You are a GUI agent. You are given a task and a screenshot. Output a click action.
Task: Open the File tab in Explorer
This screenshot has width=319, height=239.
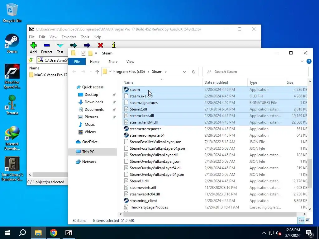click(x=77, y=62)
